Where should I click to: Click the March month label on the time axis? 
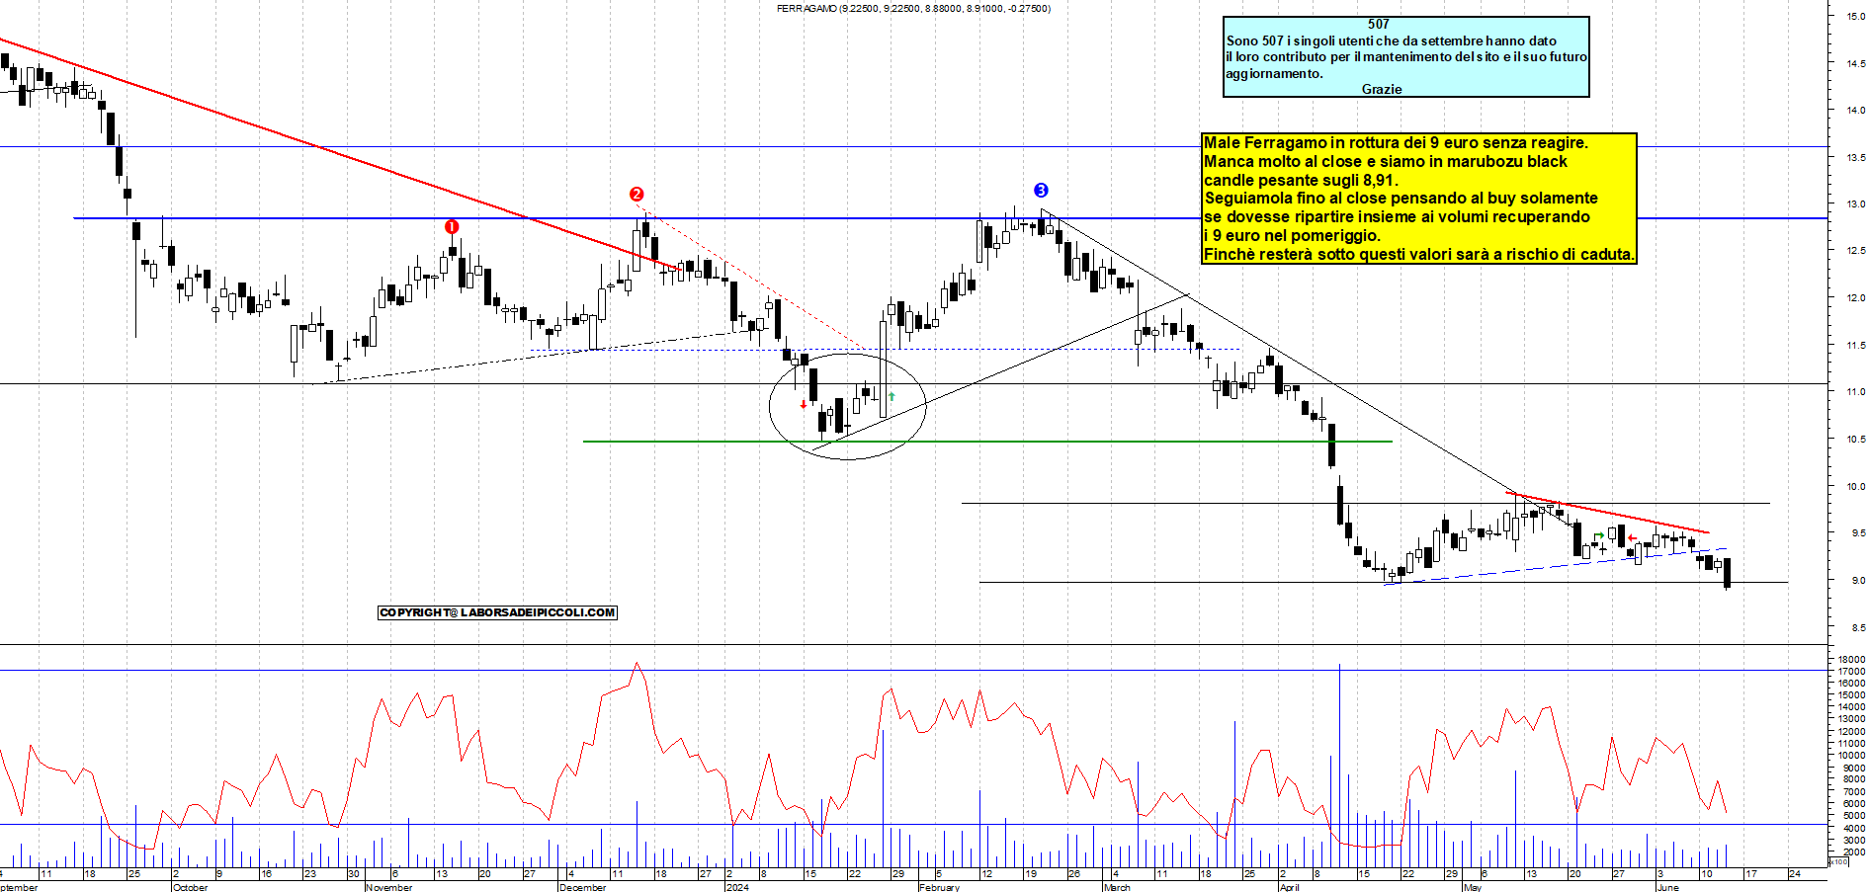tap(1117, 887)
